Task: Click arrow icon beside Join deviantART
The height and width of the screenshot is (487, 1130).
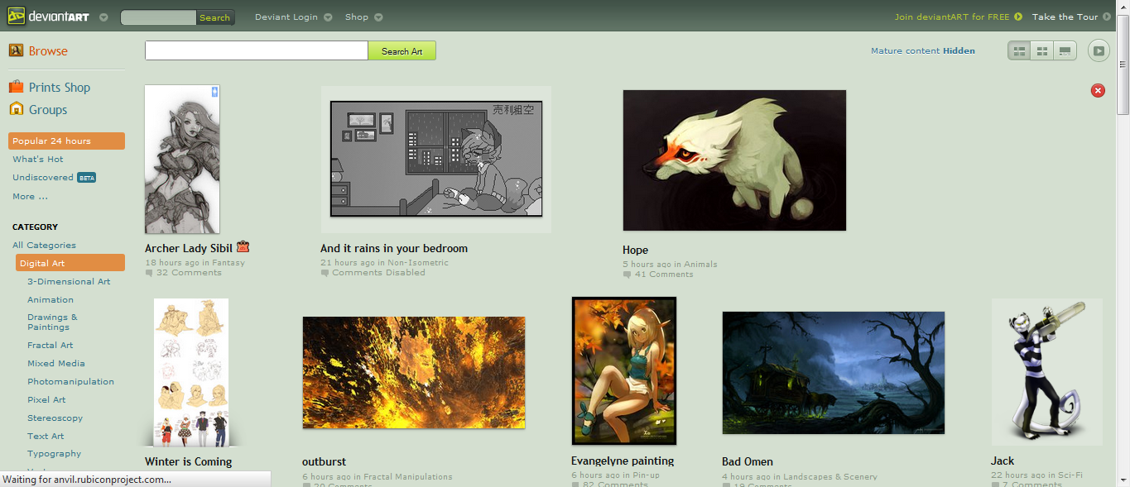Action: [x=1018, y=17]
